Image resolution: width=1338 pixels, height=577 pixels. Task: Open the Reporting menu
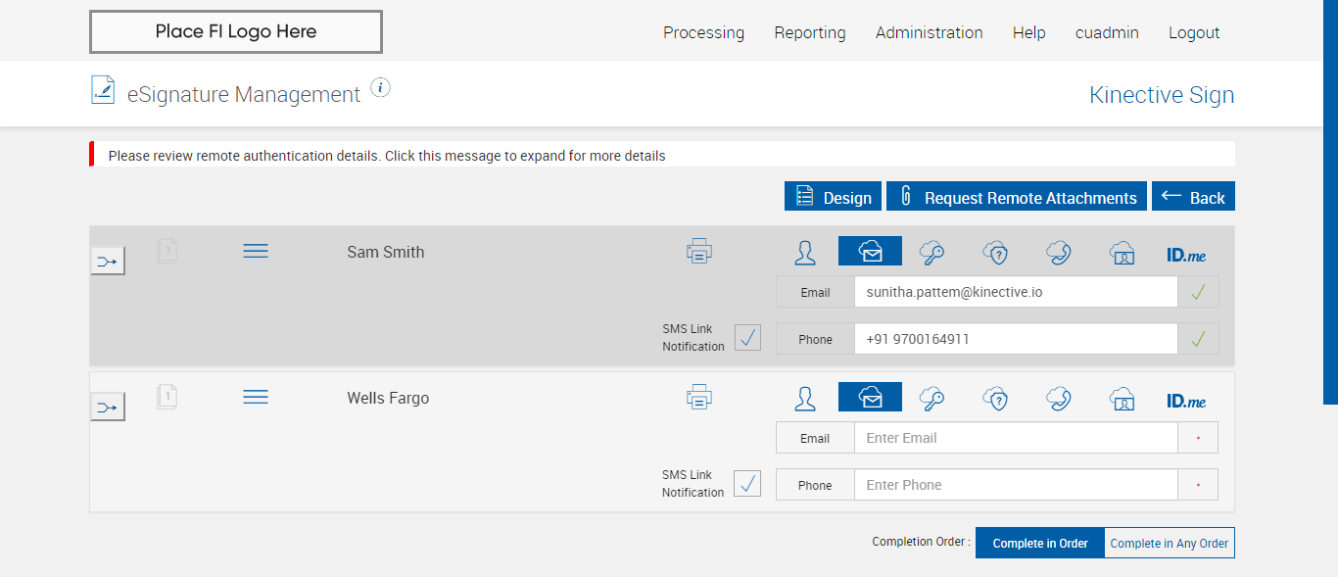(810, 32)
